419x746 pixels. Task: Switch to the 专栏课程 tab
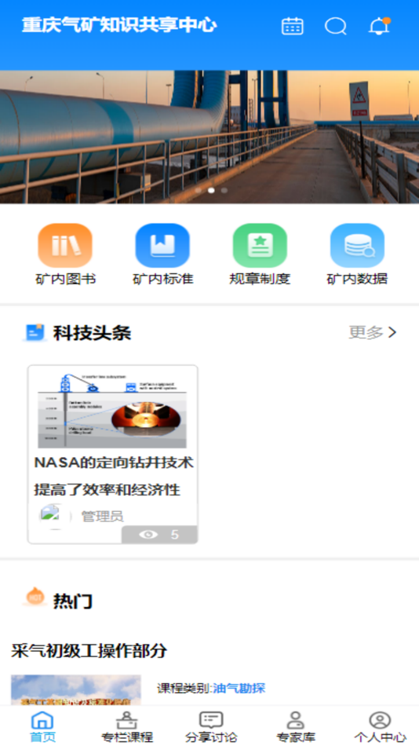click(x=127, y=727)
